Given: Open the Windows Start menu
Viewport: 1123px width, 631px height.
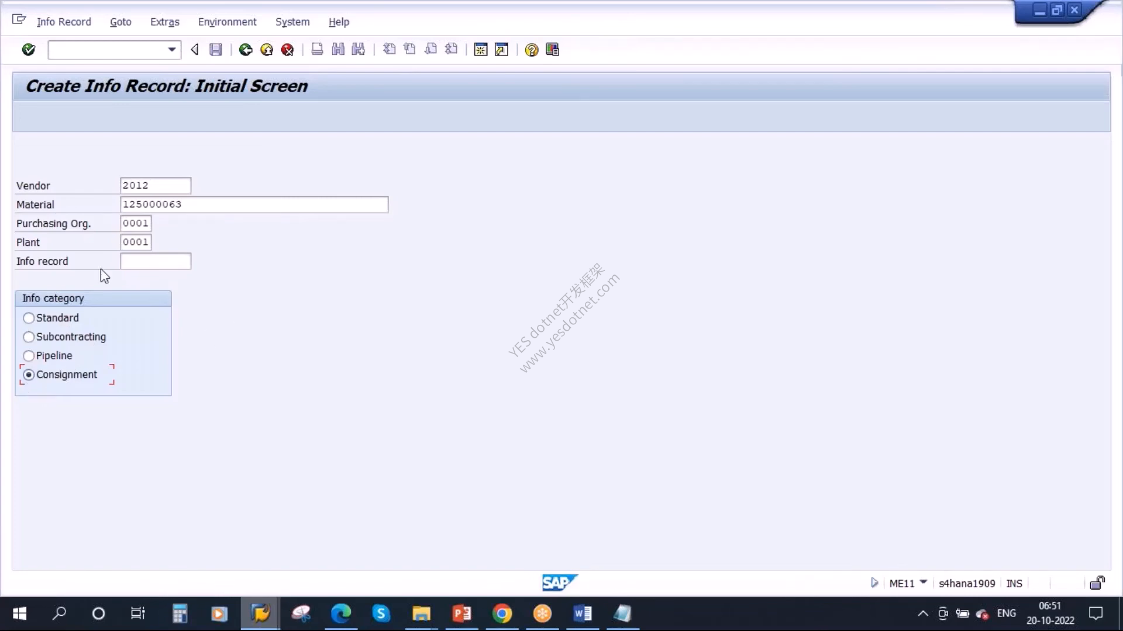Looking at the screenshot, I should [x=19, y=613].
